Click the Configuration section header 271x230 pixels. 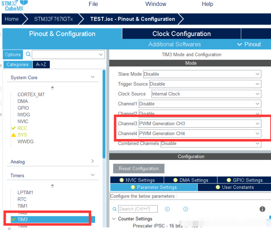coord(190,157)
